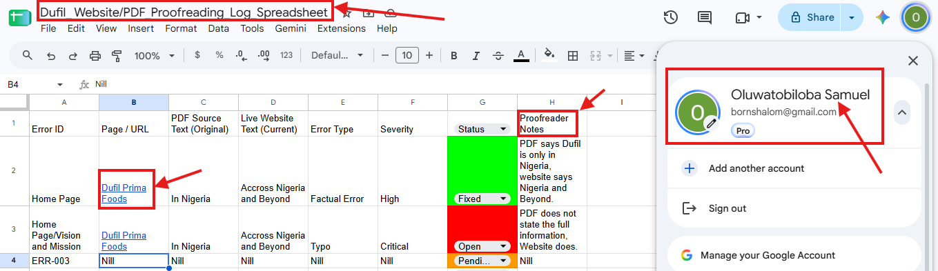
Task: Open the borders tool
Action: [572, 55]
